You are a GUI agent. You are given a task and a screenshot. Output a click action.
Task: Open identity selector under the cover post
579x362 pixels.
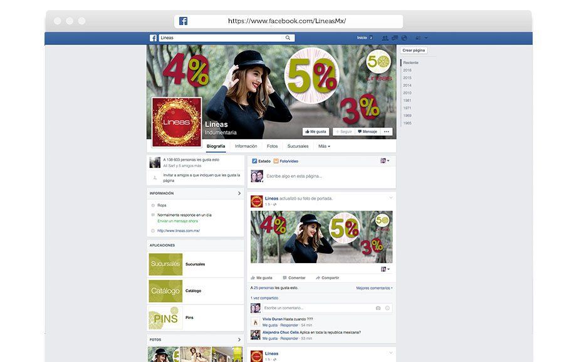point(385,269)
